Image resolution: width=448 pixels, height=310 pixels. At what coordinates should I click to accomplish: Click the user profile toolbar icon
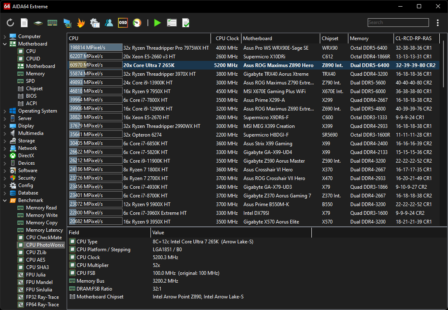(x=109, y=23)
